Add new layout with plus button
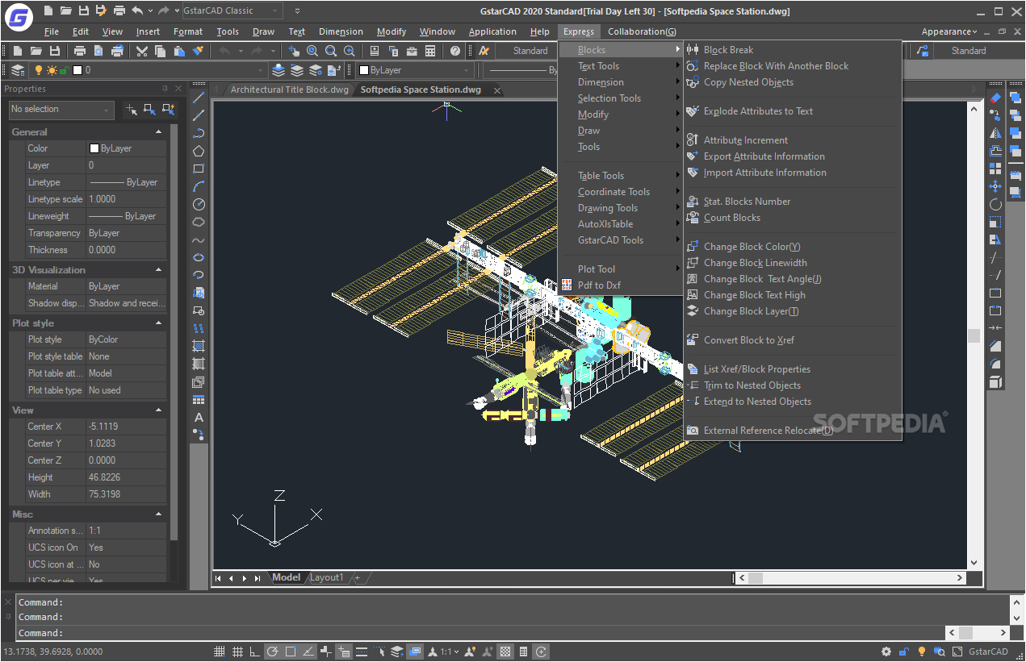1026x662 pixels. (357, 577)
